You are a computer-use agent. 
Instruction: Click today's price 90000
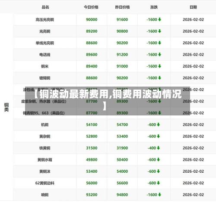(92, 19)
